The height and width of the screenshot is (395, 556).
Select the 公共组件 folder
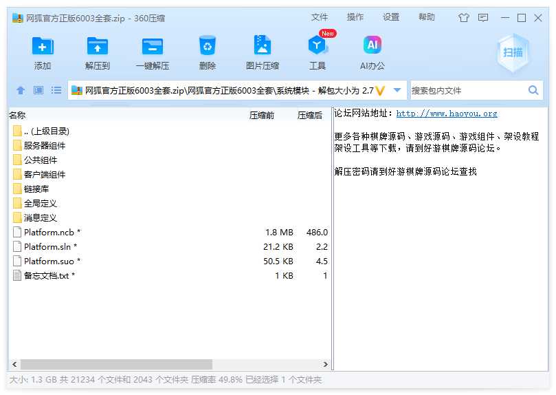[170, 160]
